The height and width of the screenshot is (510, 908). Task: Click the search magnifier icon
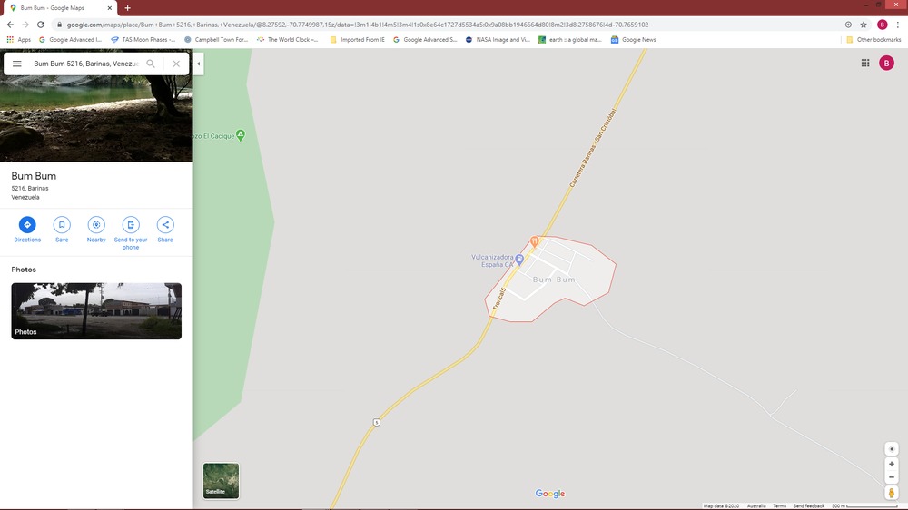point(151,64)
